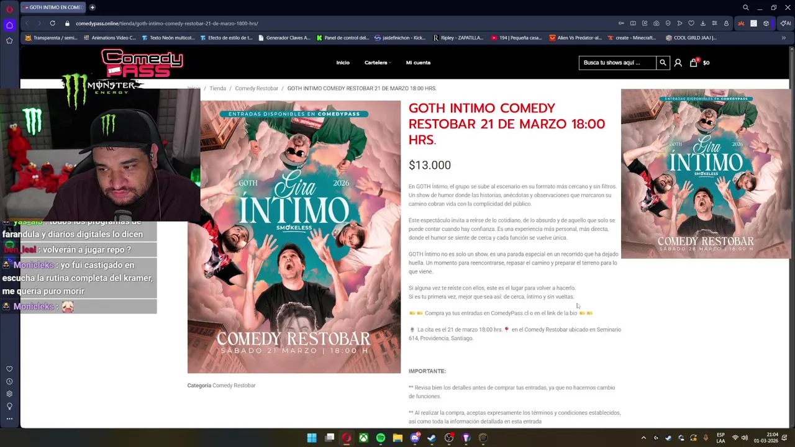Expand the Cartelera menu dropdown
795x447 pixels.
tap(378, 63)
